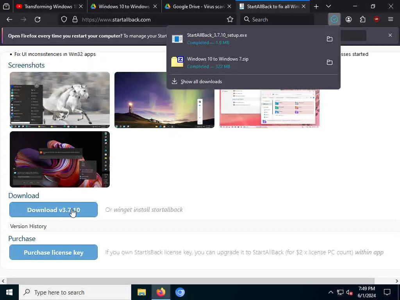Open uBlock Origin extension icon
The width and height of the screenshot is (400, 300).
pyautogui.click(x=377, y=20)
